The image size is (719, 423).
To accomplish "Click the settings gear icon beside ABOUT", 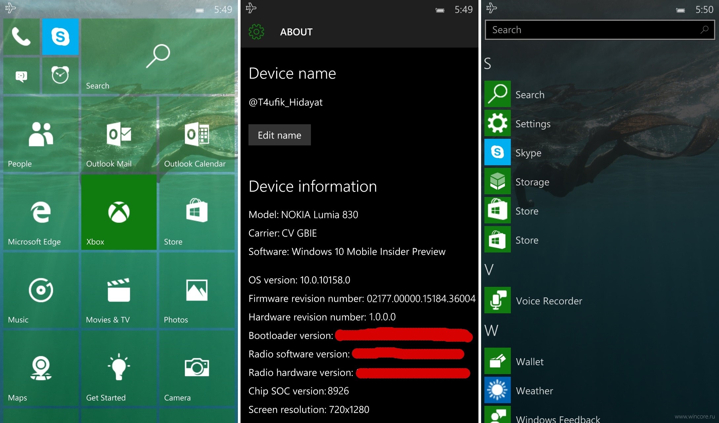I will tap(256, 32).
